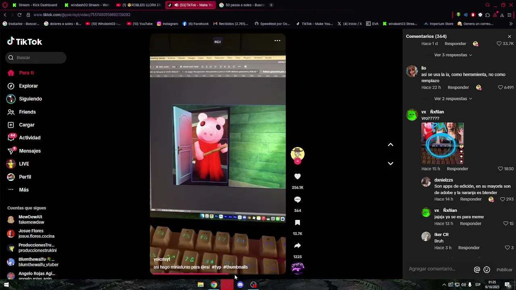Open @rai mention in caption

tap(205, 267)
